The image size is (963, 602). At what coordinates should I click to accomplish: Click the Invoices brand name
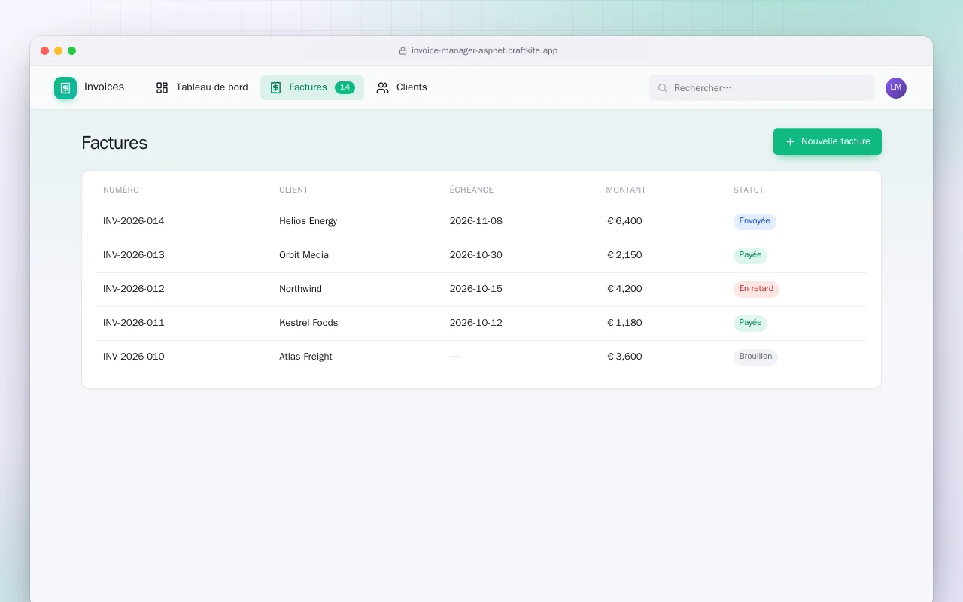tap(104, 87)
